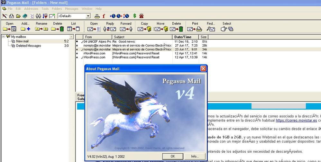Image resolution: width=321 pixels, height=162 pixels.
Task: Click the distribution lists document icon
Action: pos(32,16)
